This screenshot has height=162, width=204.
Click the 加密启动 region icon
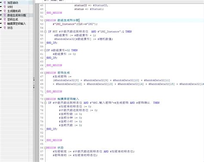point(5,3)
